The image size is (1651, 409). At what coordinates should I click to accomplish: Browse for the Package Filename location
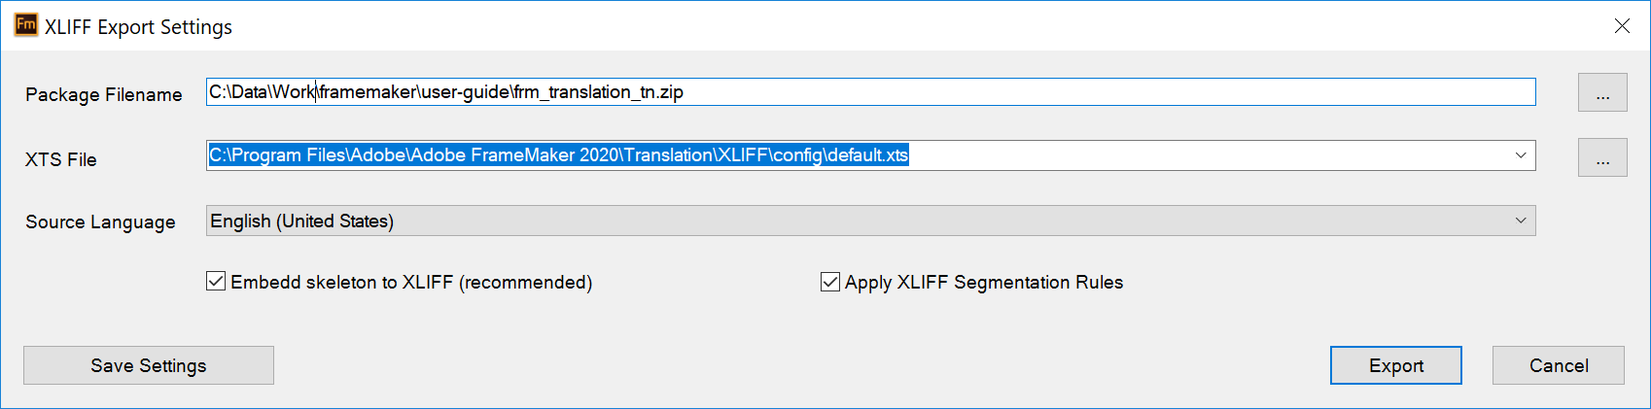point(1602,93)
